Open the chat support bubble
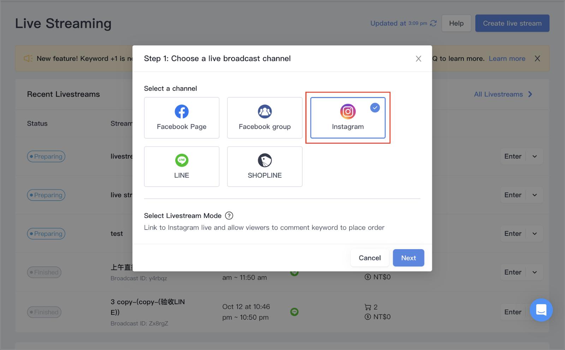This screenshot has height=350, width=565. 541,310
